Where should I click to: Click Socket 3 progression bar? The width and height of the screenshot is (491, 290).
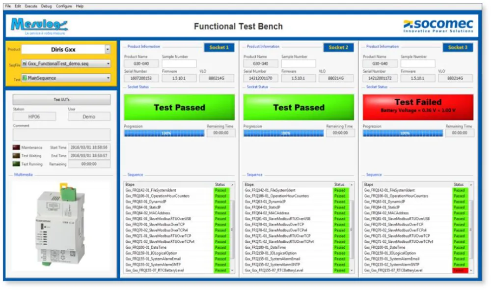(x=403, y=133)
